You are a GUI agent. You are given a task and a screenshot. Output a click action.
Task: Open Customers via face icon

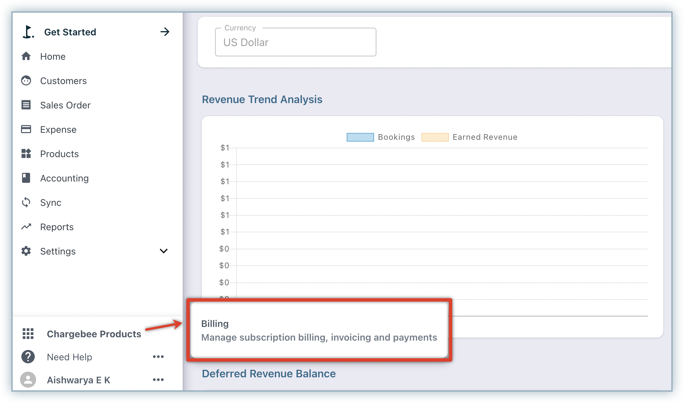click(26, 81)
